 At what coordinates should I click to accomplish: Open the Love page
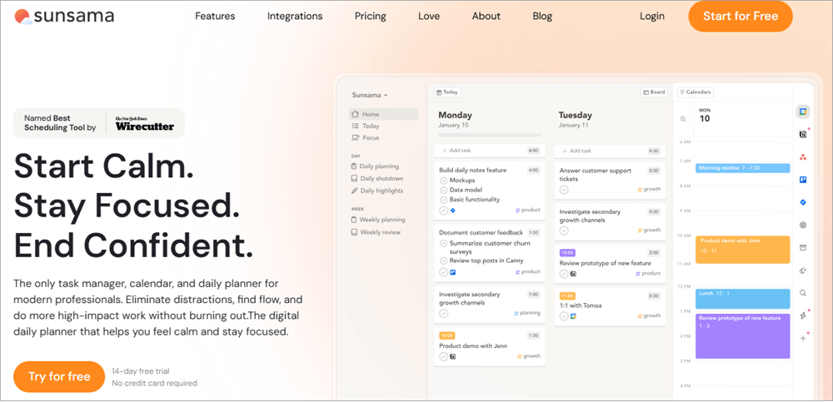tap(429, 16)
